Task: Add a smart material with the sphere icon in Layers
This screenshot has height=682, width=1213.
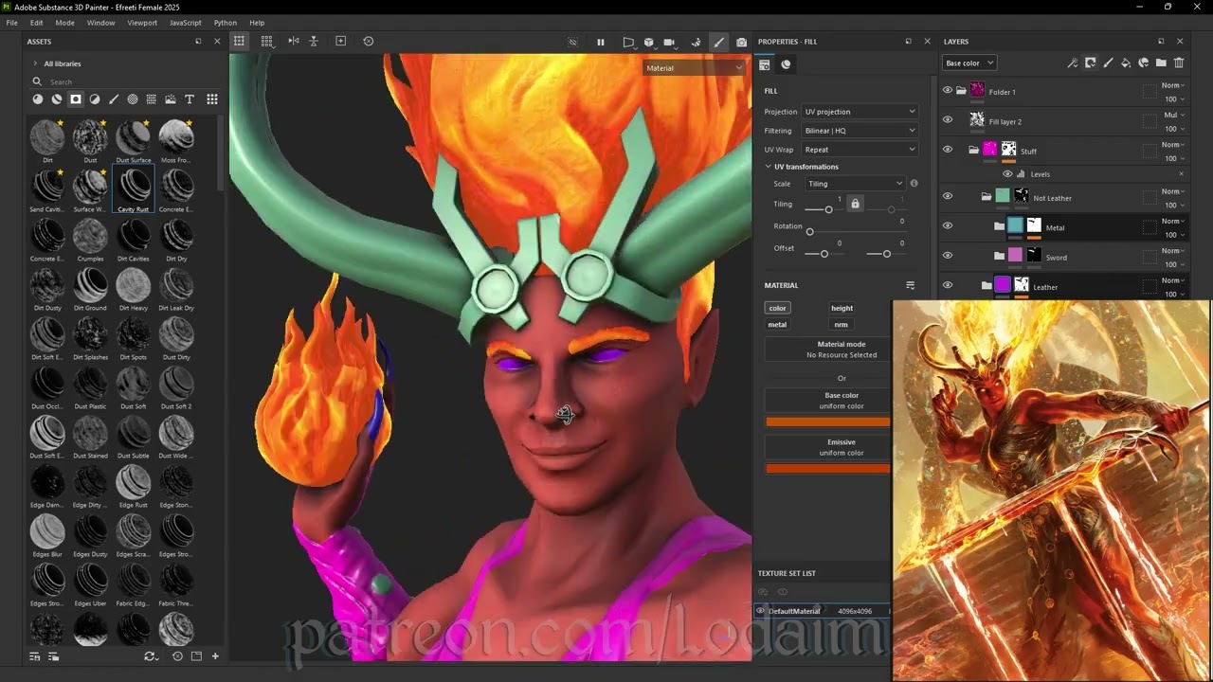Action: point(1144,63)
